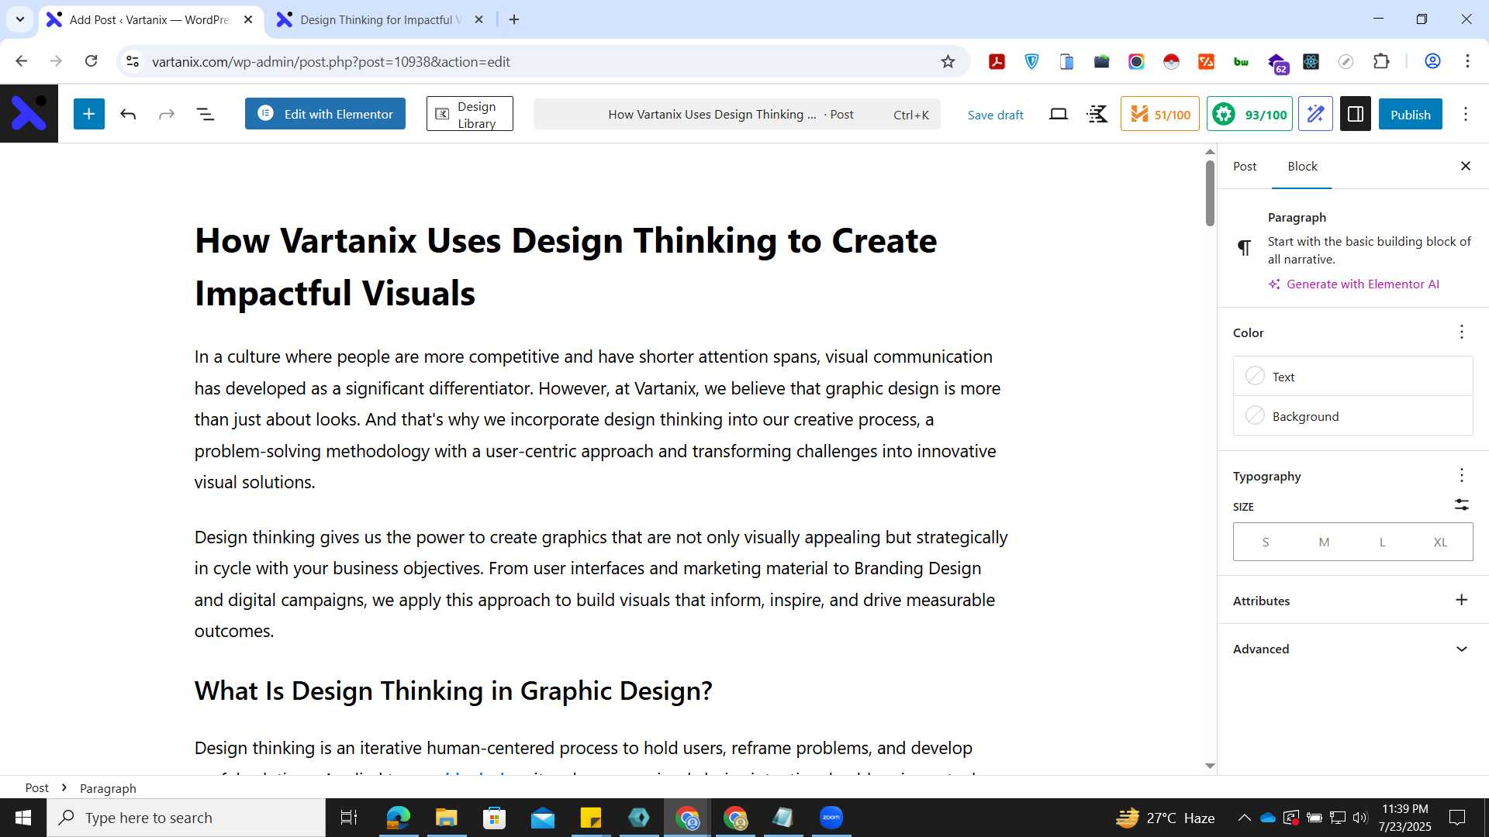Open Chrome profile avatar
The image size is (1489, 837).
pos(1432,61)
